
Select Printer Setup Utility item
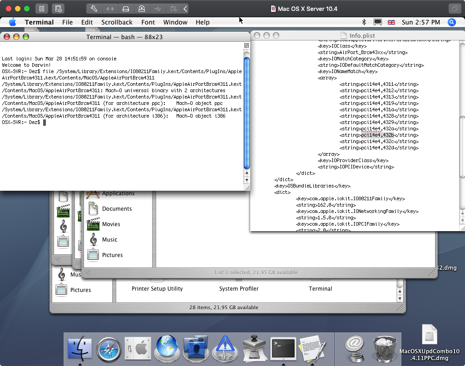click(x=157, y=289)
